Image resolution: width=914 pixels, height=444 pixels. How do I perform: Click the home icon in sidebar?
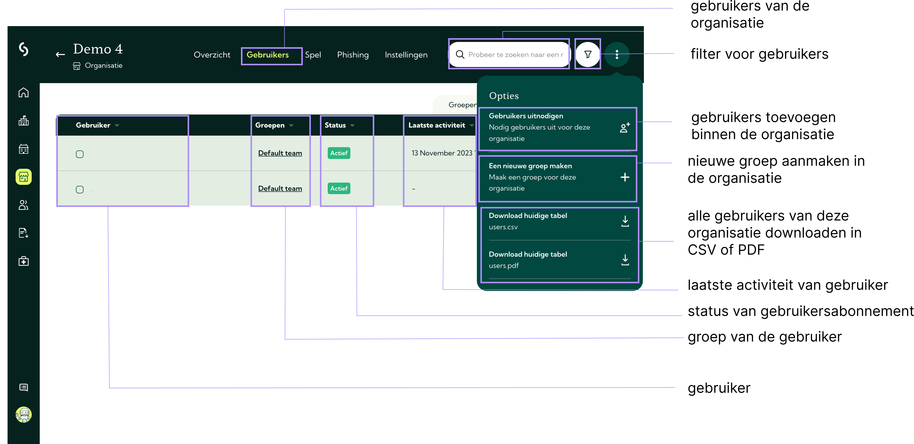click(x=23, y=92)
